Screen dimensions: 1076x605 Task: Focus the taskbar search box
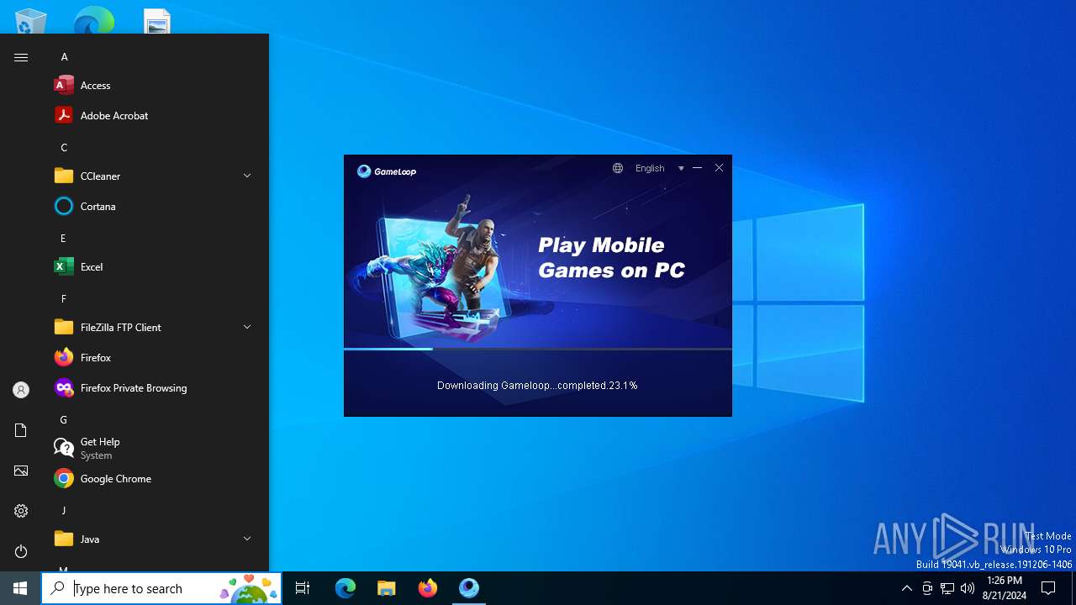161,588
